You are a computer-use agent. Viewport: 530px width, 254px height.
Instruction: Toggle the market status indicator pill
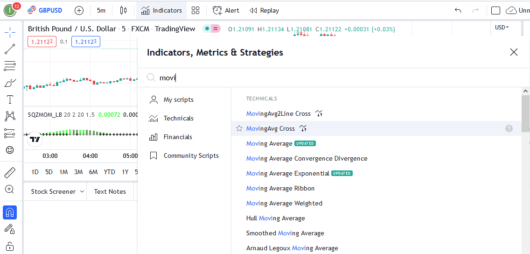[x=211, y=29]
